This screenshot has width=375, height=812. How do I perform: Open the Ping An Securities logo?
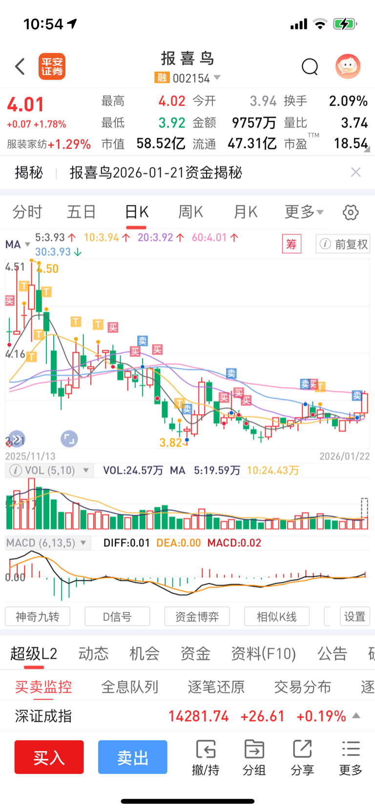[52, 66]
